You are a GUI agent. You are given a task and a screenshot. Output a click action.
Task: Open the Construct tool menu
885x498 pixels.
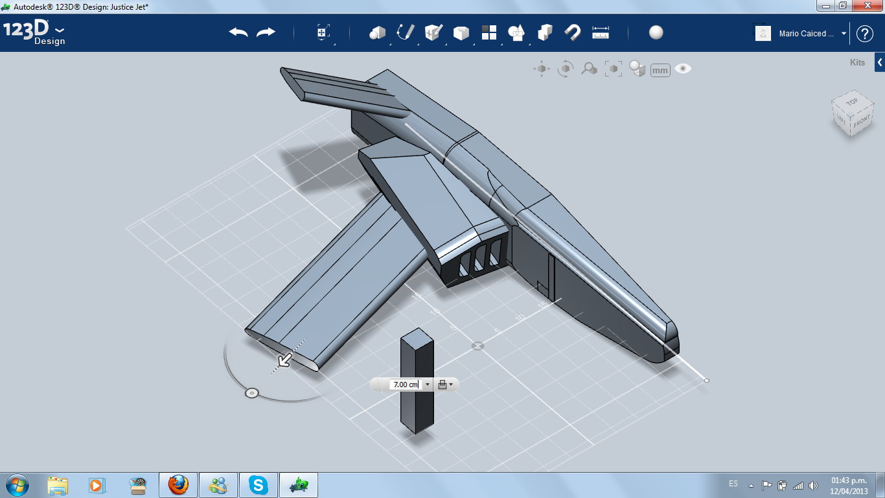point(433,32)
